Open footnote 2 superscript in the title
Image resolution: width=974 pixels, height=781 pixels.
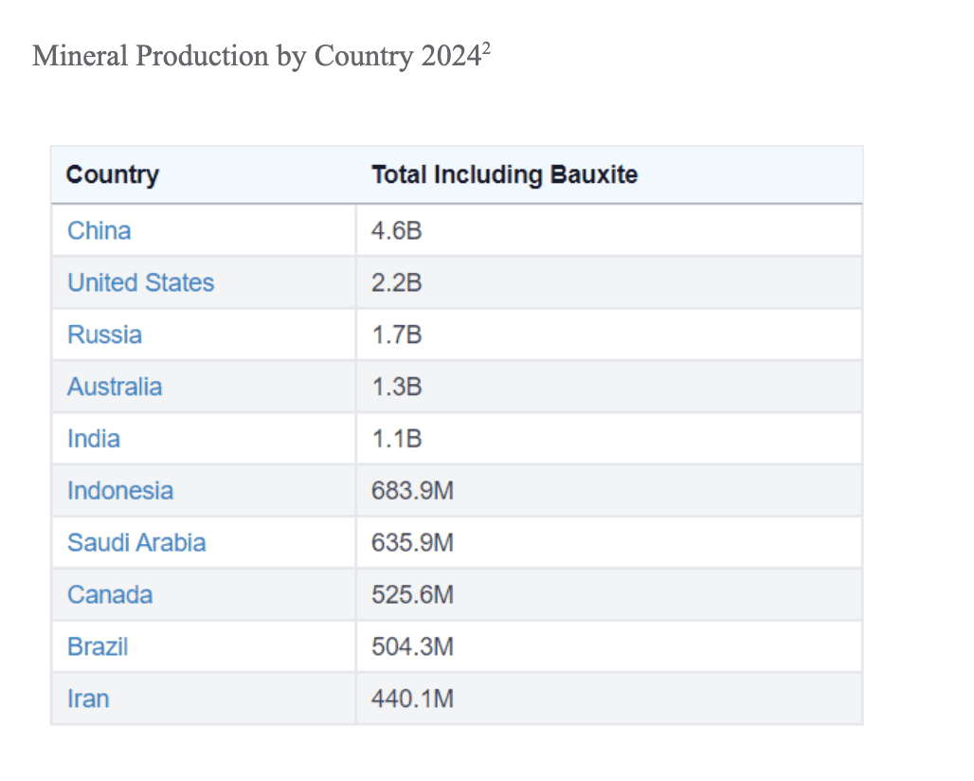[x=486, y=47]
